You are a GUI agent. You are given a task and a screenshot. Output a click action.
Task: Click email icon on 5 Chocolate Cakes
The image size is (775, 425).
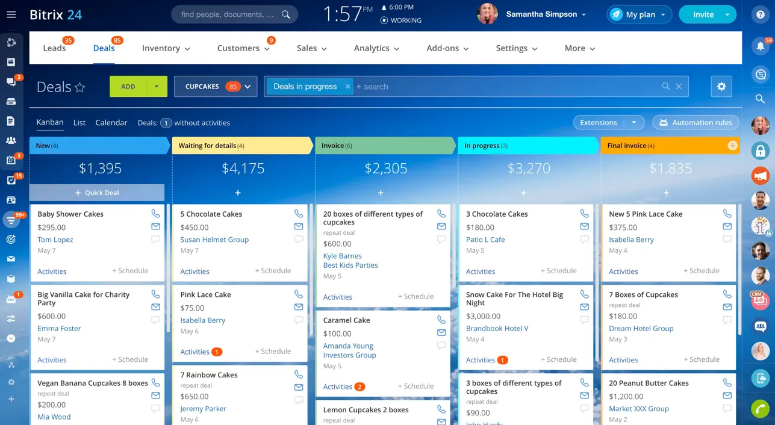tap(298, 226)
